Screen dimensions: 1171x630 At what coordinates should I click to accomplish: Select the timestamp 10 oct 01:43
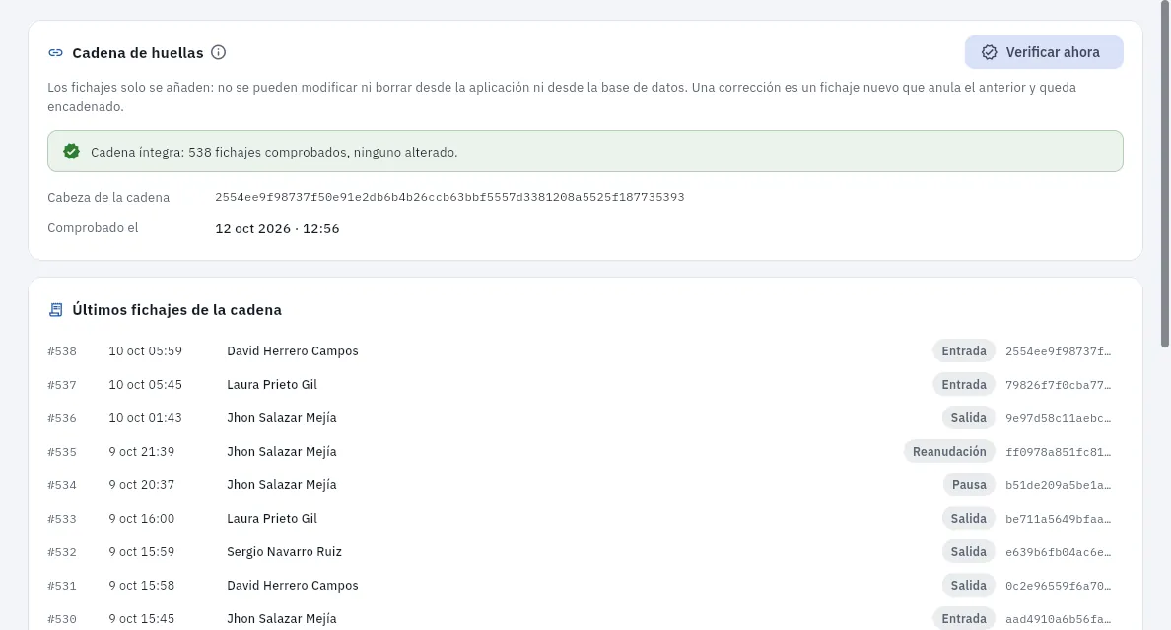tap(146, 418)
